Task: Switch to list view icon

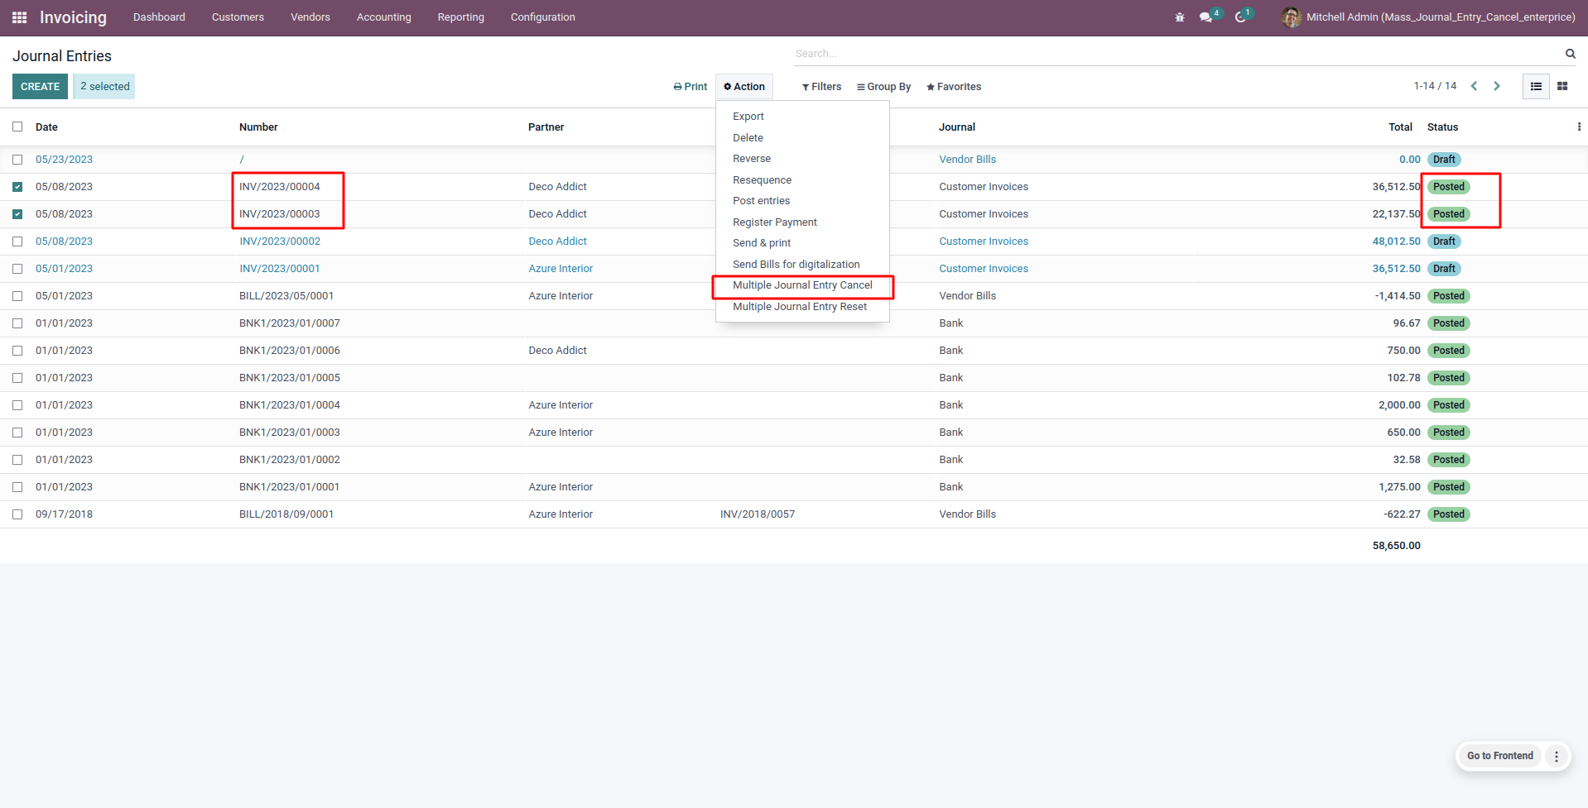Action: 1536,86
